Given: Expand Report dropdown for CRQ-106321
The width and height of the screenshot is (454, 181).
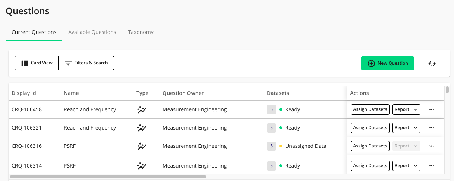Looking at the screenshot, I should tap(406, 128).
